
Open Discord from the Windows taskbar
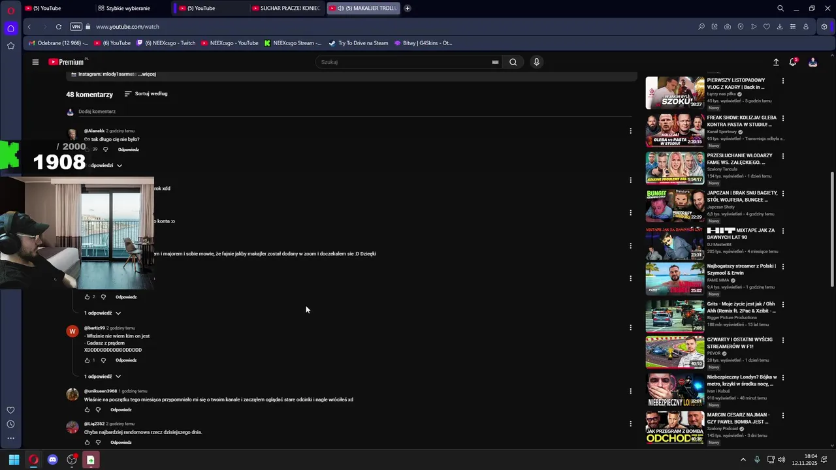pyautogui.click(x=52, y=460)
